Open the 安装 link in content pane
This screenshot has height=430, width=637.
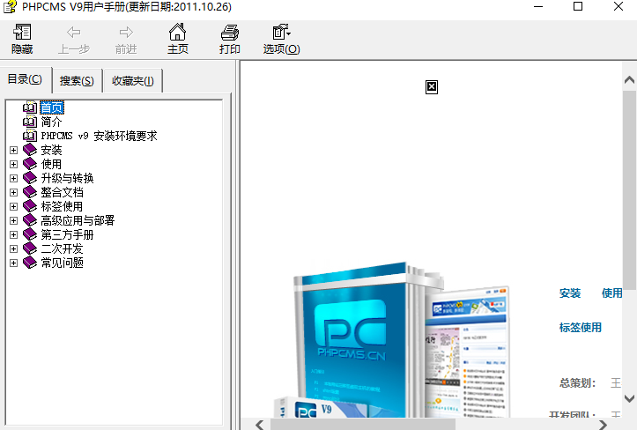[570, 293]
